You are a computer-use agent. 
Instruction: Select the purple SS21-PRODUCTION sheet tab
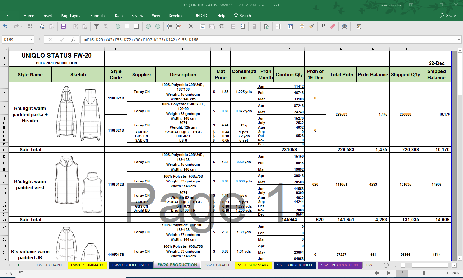[x=339, y=265]
